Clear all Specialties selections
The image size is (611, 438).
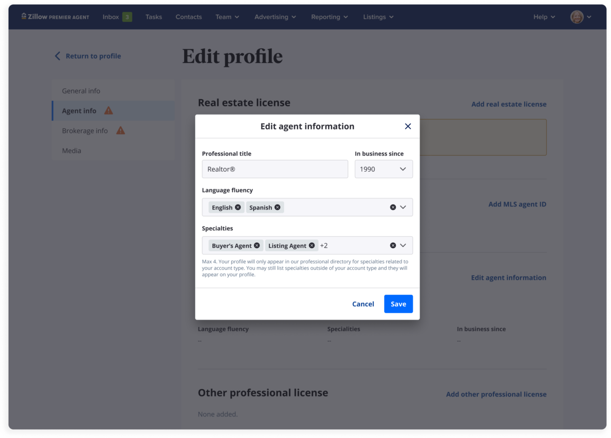coord(393,246)
